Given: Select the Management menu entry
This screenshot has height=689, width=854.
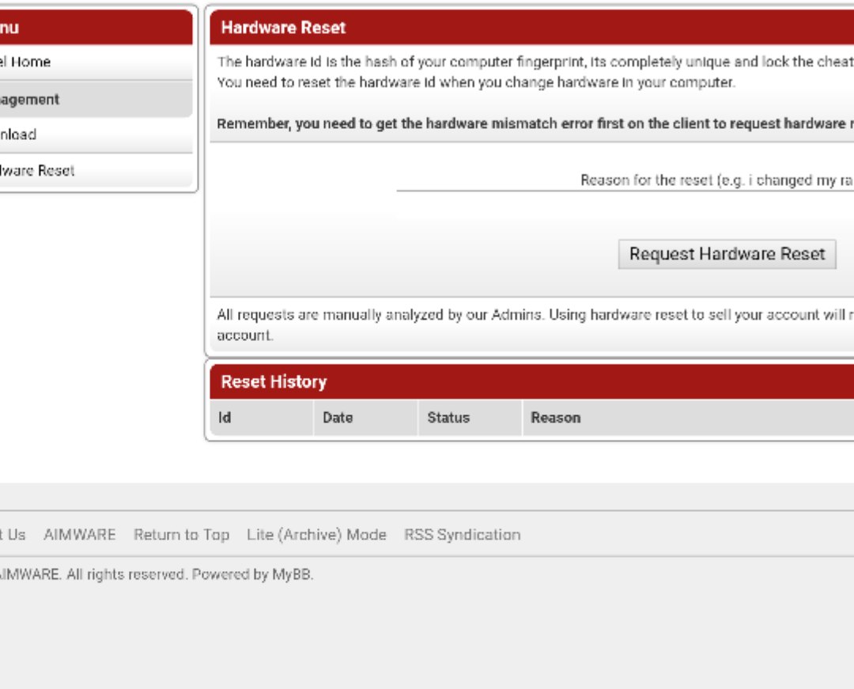Looking at the screenshot, I should pyautogui.click(x=96, y=99).
